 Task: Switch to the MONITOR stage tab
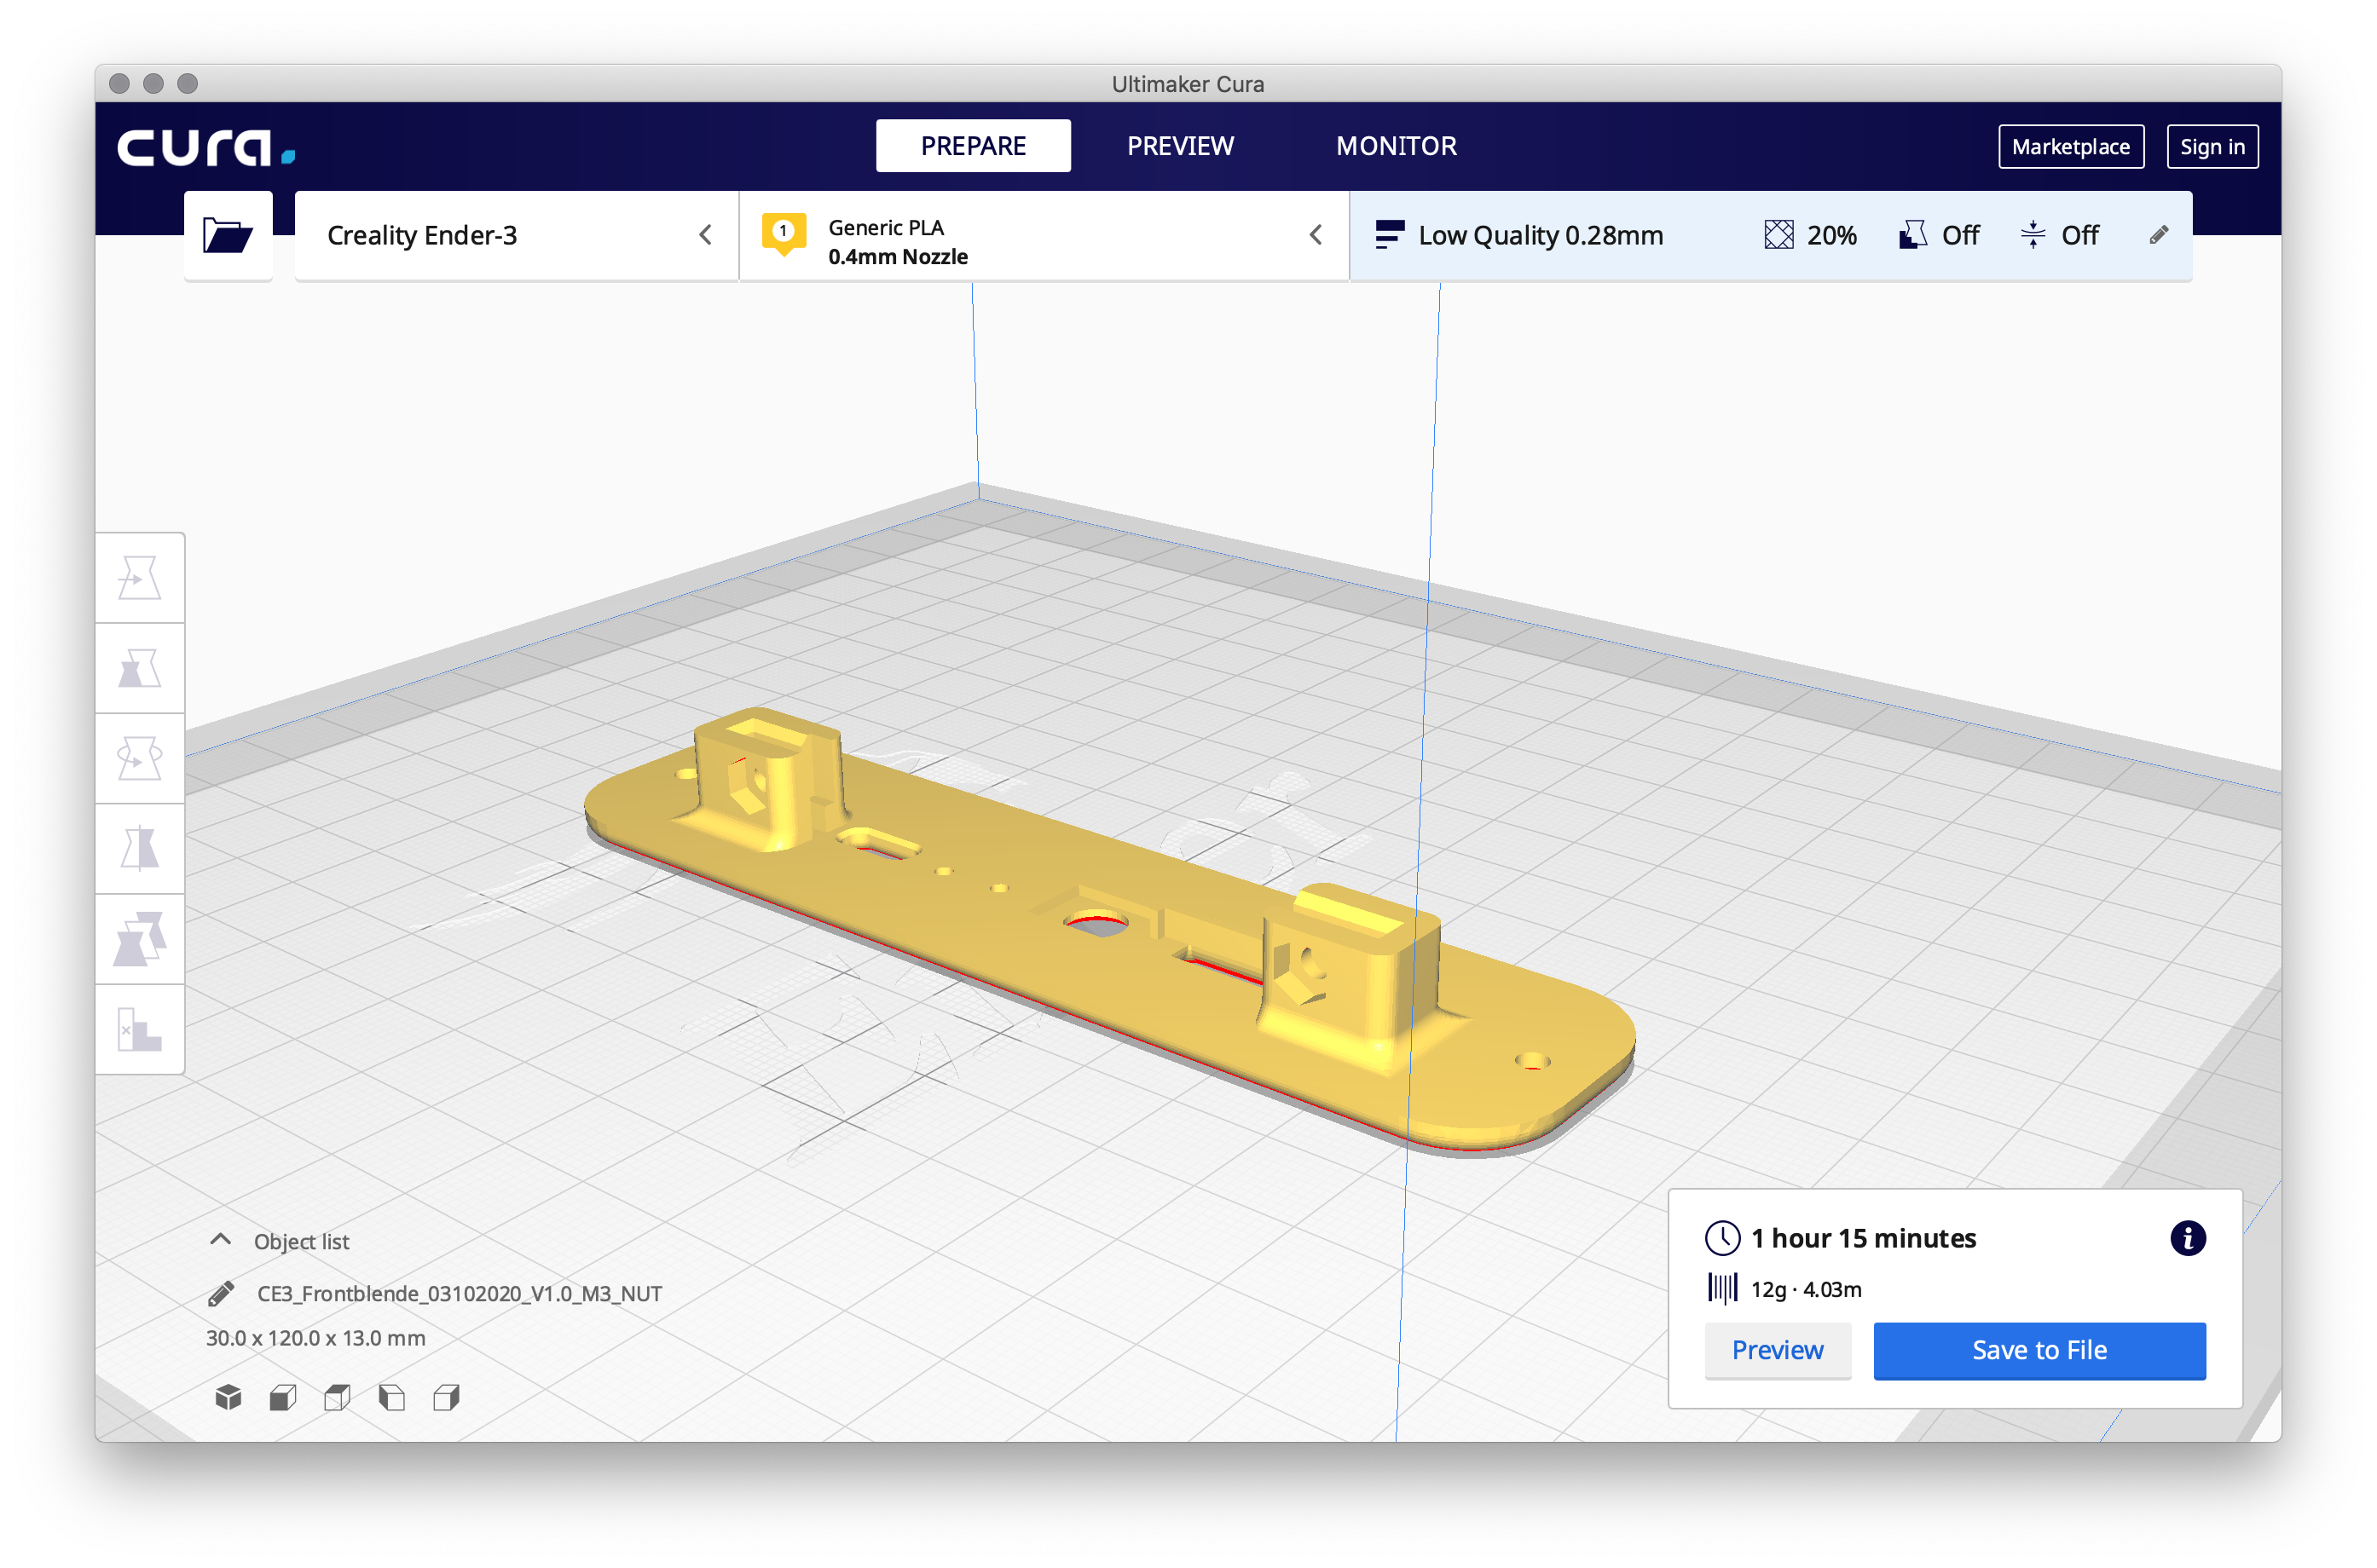1396,146
